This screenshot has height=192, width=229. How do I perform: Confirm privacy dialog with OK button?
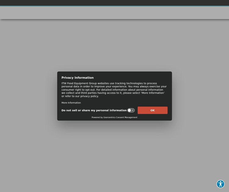pos(152,110)
